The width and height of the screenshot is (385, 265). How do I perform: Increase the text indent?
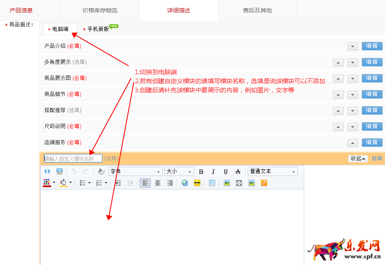tap(118, 183)
